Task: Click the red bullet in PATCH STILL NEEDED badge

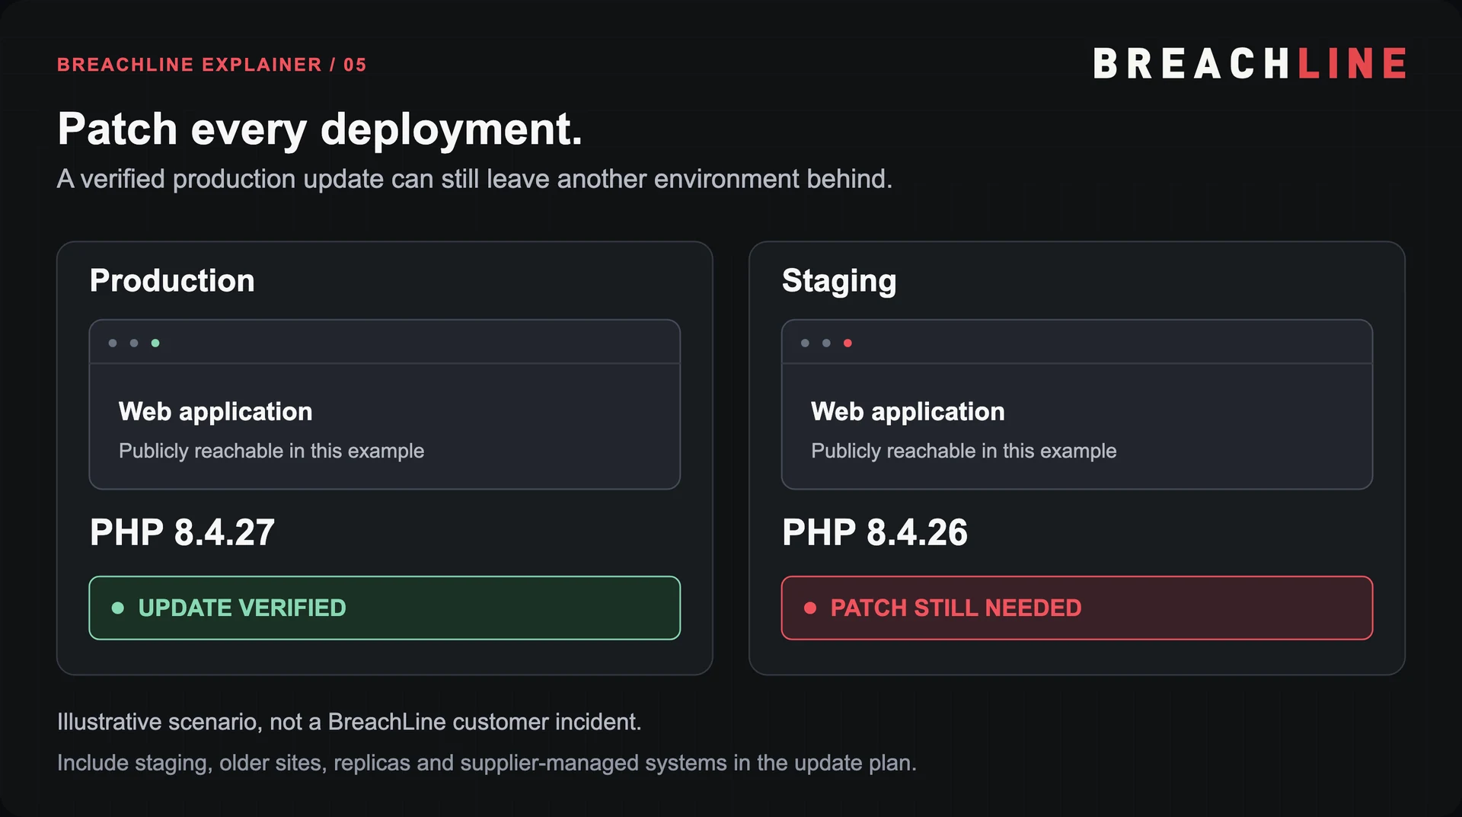Action: 810,608
